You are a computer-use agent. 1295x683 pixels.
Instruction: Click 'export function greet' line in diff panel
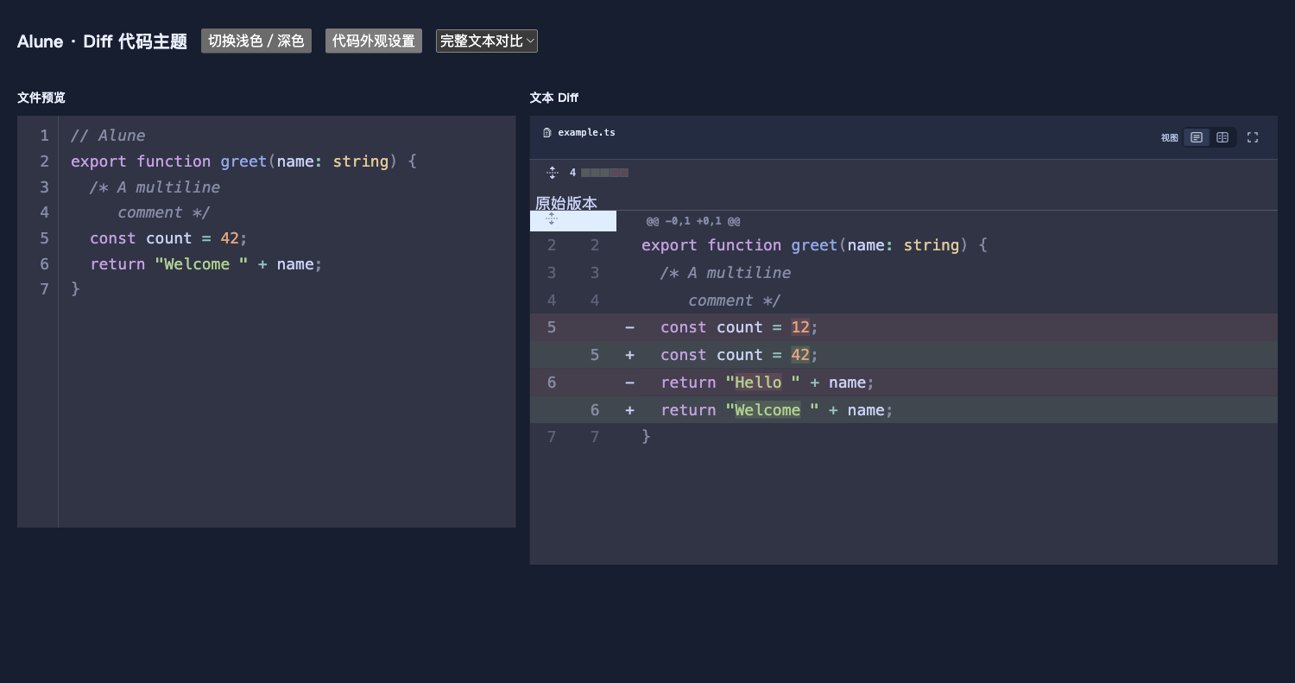(x=904, y=245)
